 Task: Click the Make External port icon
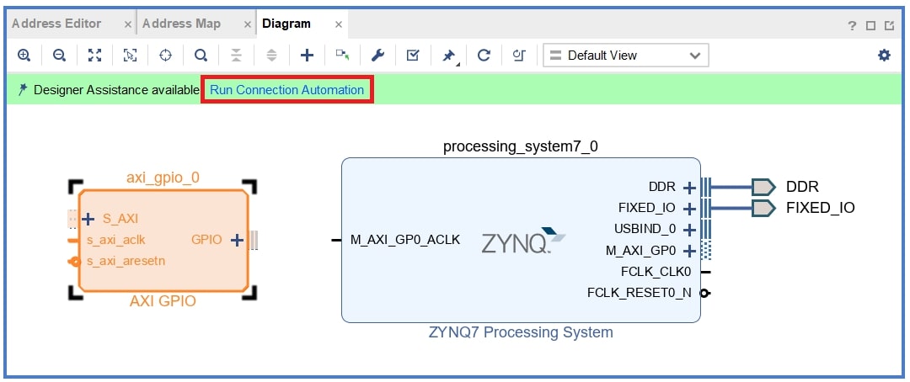pyautogui.click(x=342, y=55)
